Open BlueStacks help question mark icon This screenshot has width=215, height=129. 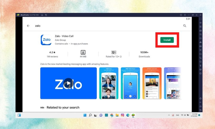(181, 15)
